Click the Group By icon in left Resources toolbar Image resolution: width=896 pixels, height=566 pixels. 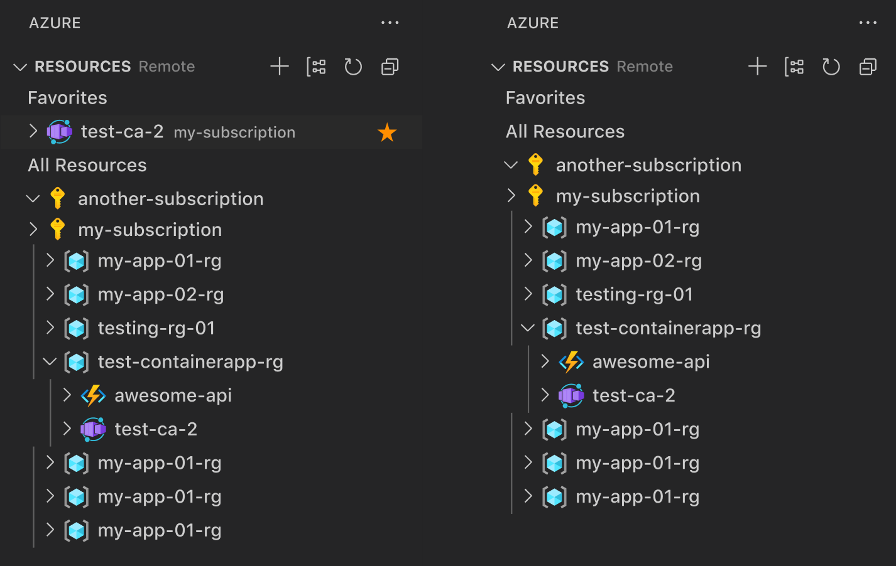[317, 67]
